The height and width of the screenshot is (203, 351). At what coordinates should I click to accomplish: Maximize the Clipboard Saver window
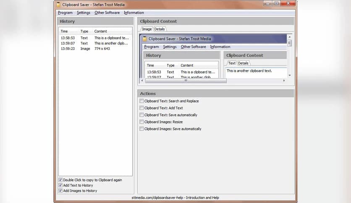pos(276,3)
